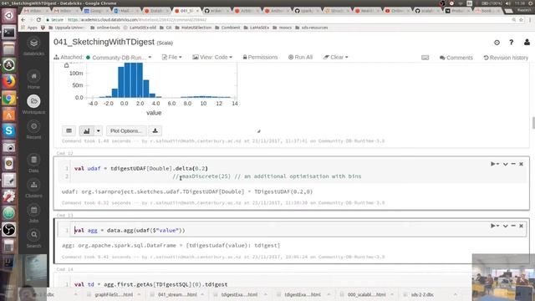Screen dimensions: 535x301
Task: Expand chart type dropdown arrow
Action: [99, 130]
